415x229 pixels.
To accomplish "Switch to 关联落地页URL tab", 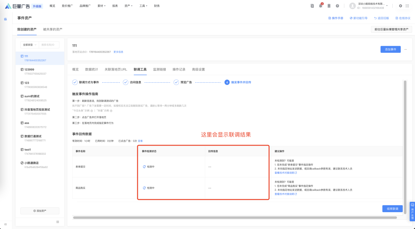I will pos(116,69).
